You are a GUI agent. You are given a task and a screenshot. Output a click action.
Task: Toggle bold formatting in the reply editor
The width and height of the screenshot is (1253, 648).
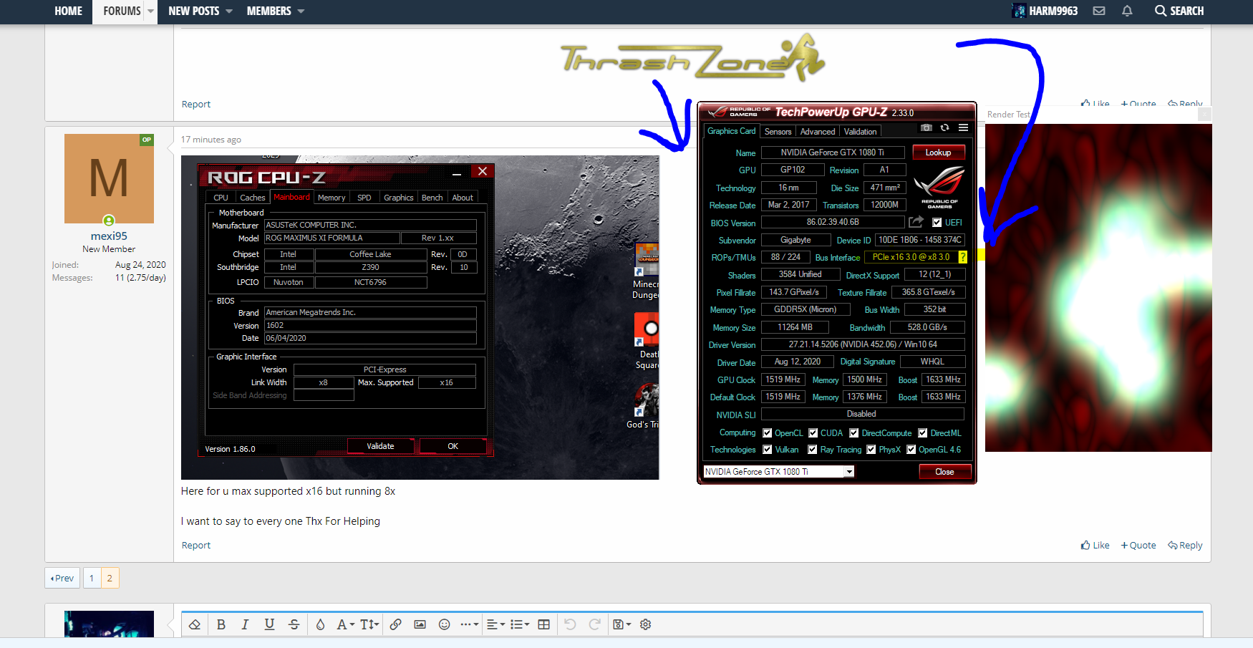[x=221, y=624]
